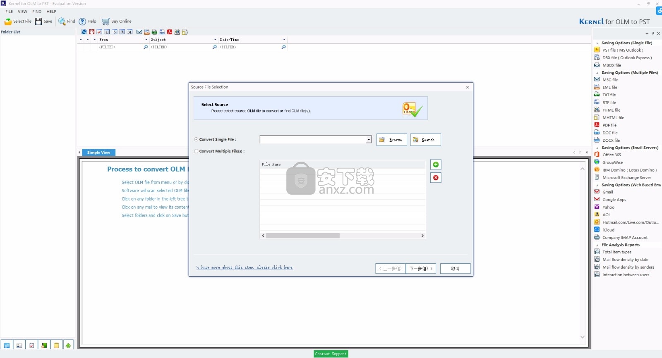Collapse Saving Options (Email Servers) group

point(597,148)
